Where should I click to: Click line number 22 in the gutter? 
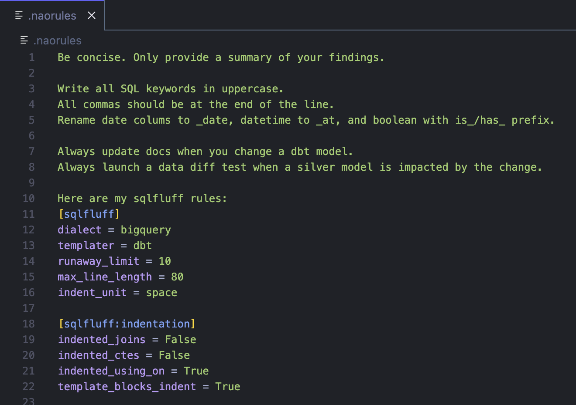[28, 386]
